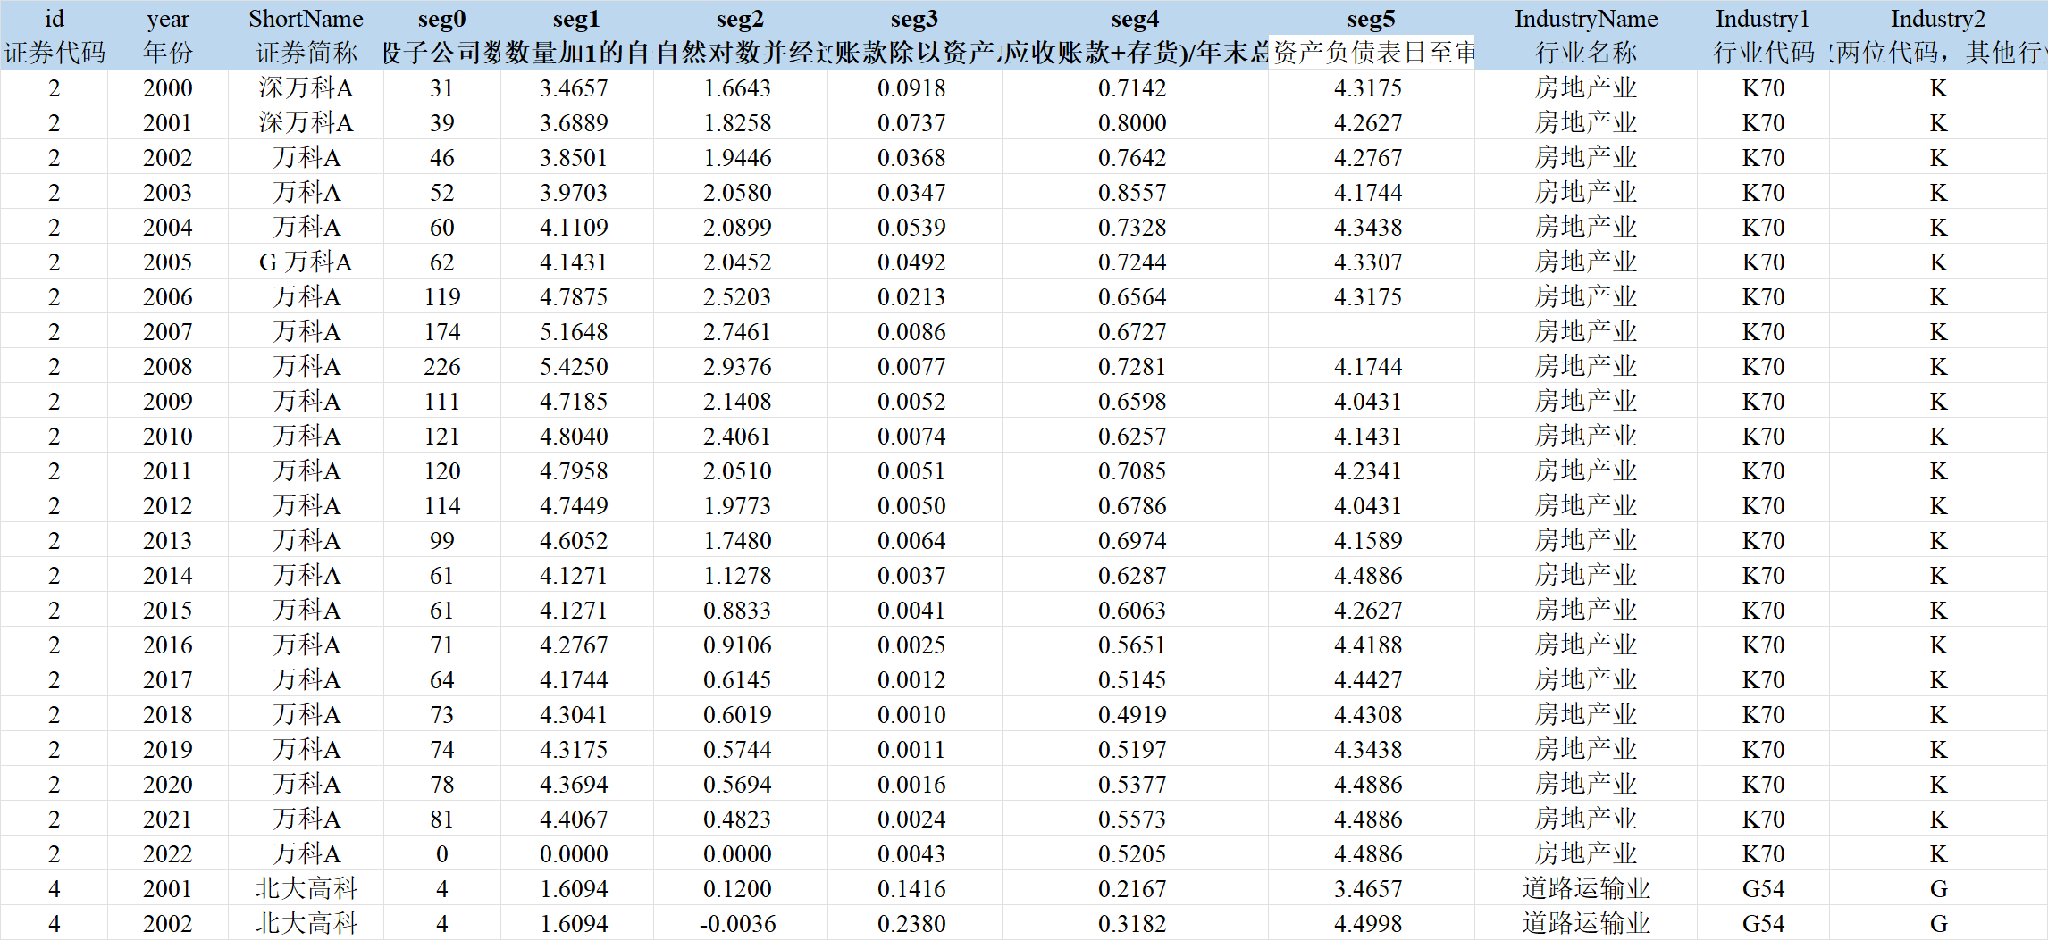Click the ShortName header cell
The image size is (2048, 940).
pos(306,18)
